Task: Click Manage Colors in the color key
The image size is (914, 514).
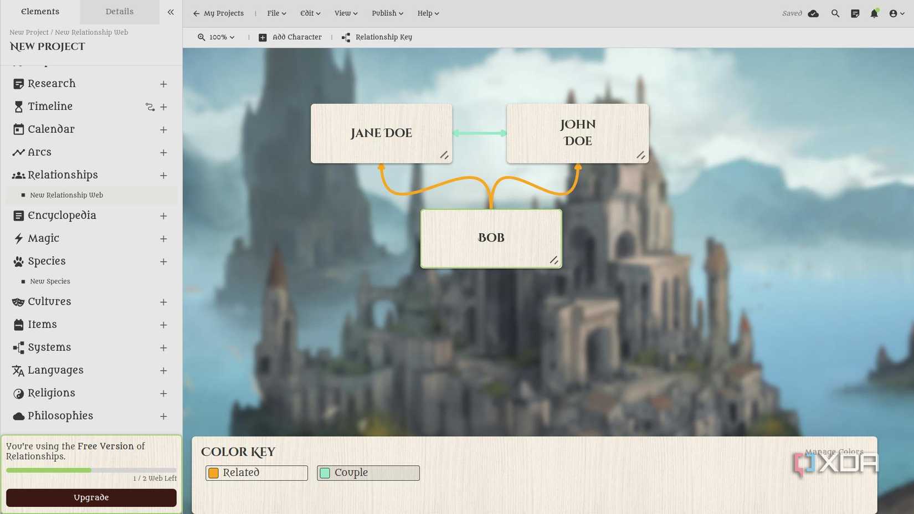Action: (x=835, y=451)
